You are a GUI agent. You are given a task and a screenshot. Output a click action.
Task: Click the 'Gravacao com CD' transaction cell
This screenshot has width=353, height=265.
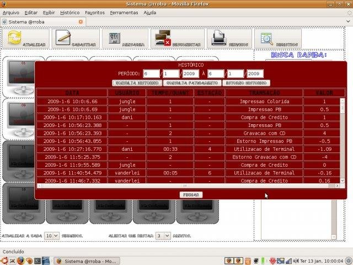[264, 133]
